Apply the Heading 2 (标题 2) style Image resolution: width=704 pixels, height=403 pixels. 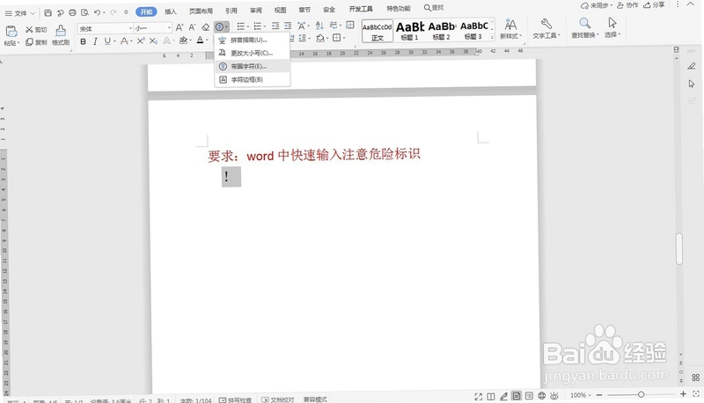click(x=442, y=30)
